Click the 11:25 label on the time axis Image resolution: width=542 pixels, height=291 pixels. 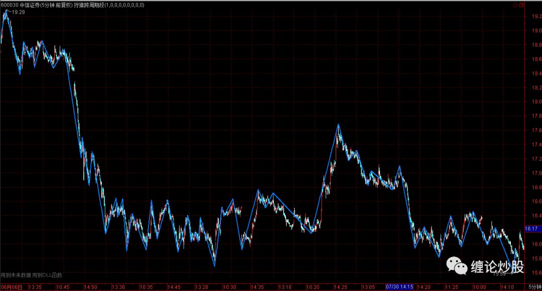451,287
